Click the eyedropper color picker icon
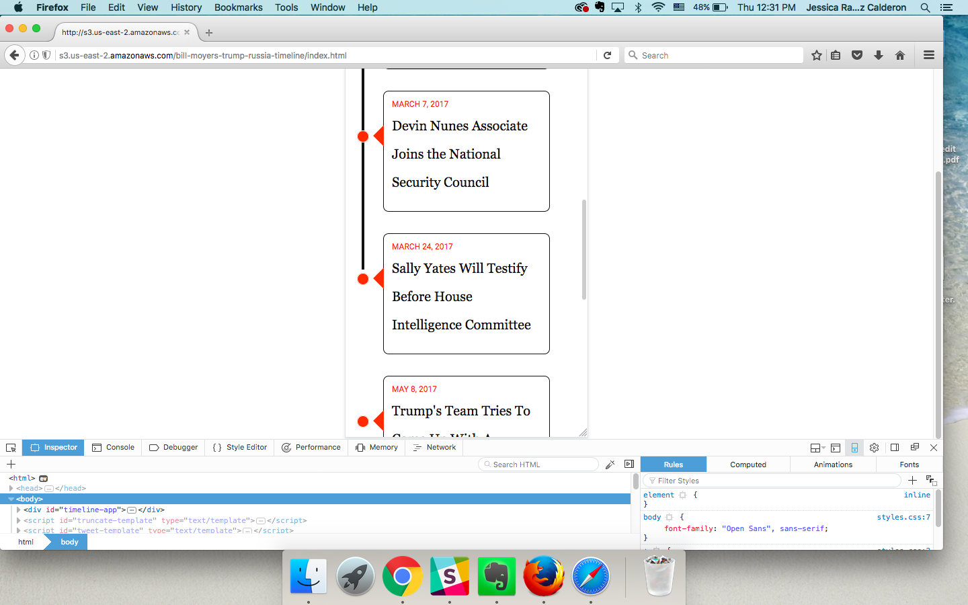This screenshot has width=968, height=605. click(610, 465)
